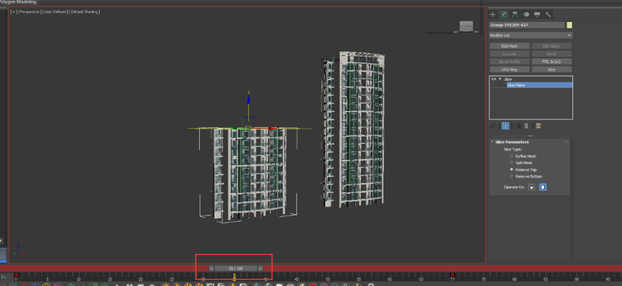Click the Edit Mesh button

click(510, 46)
